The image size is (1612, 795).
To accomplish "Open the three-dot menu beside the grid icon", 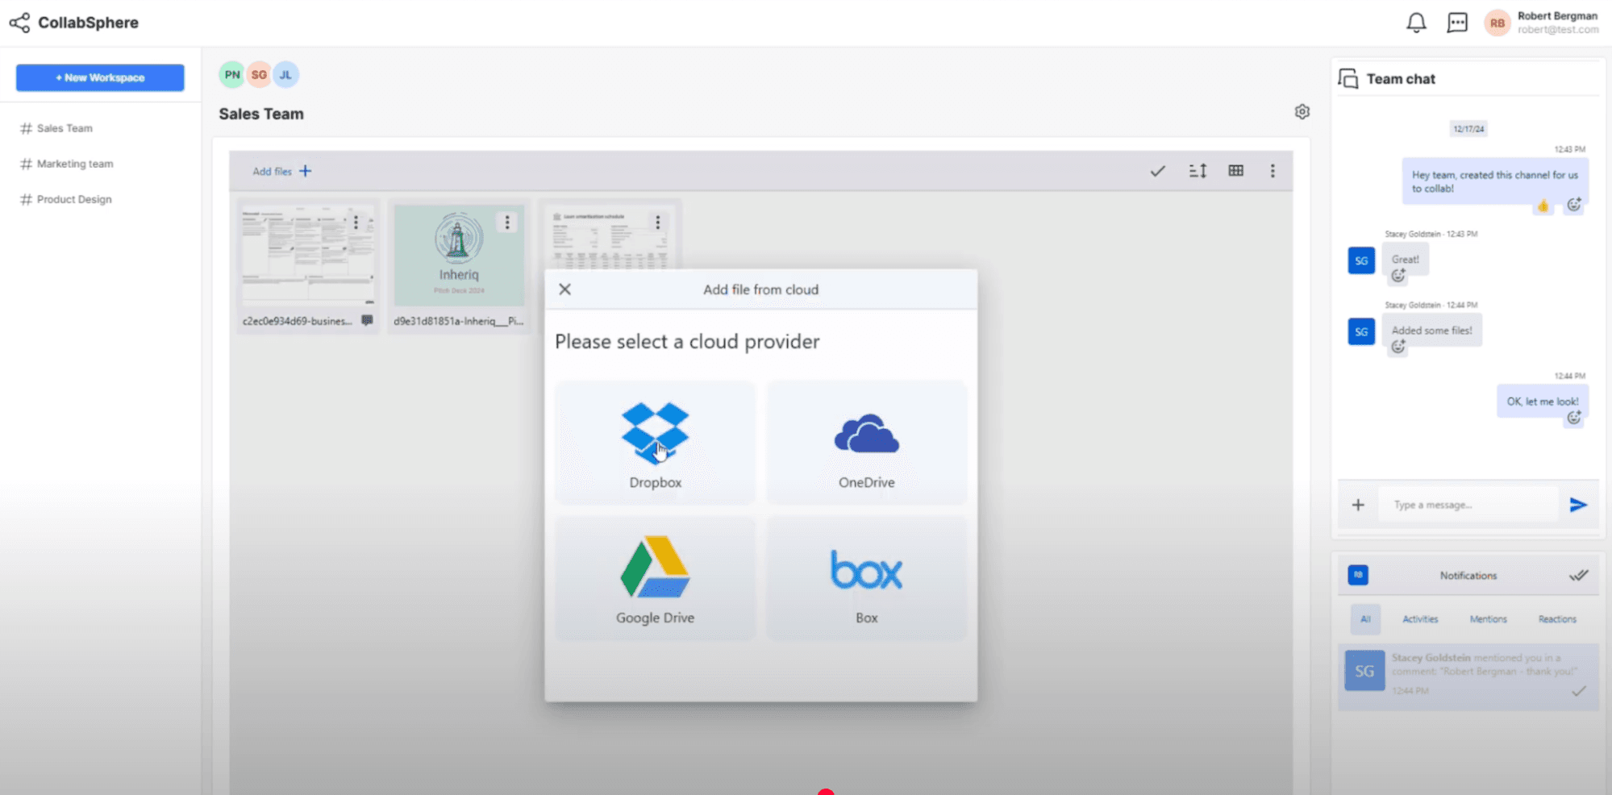I will point(1273,171).
